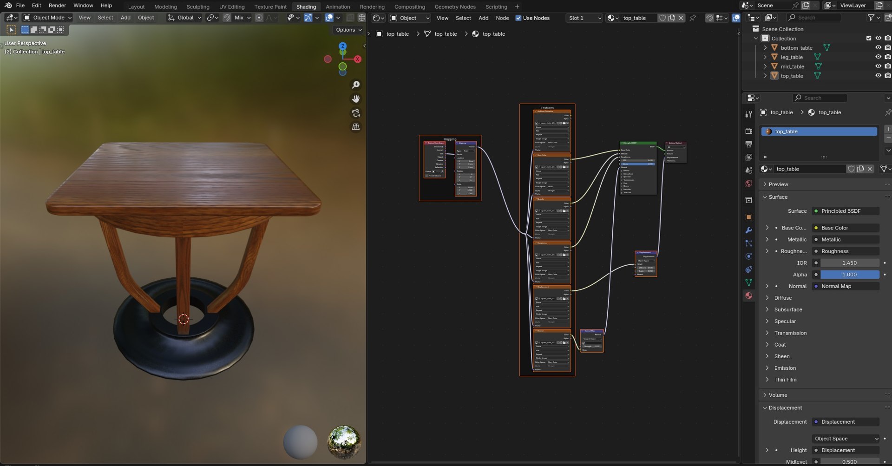Open the Node menu in node editor
This screenshot has width=892, height=466.
click(502, 18)
